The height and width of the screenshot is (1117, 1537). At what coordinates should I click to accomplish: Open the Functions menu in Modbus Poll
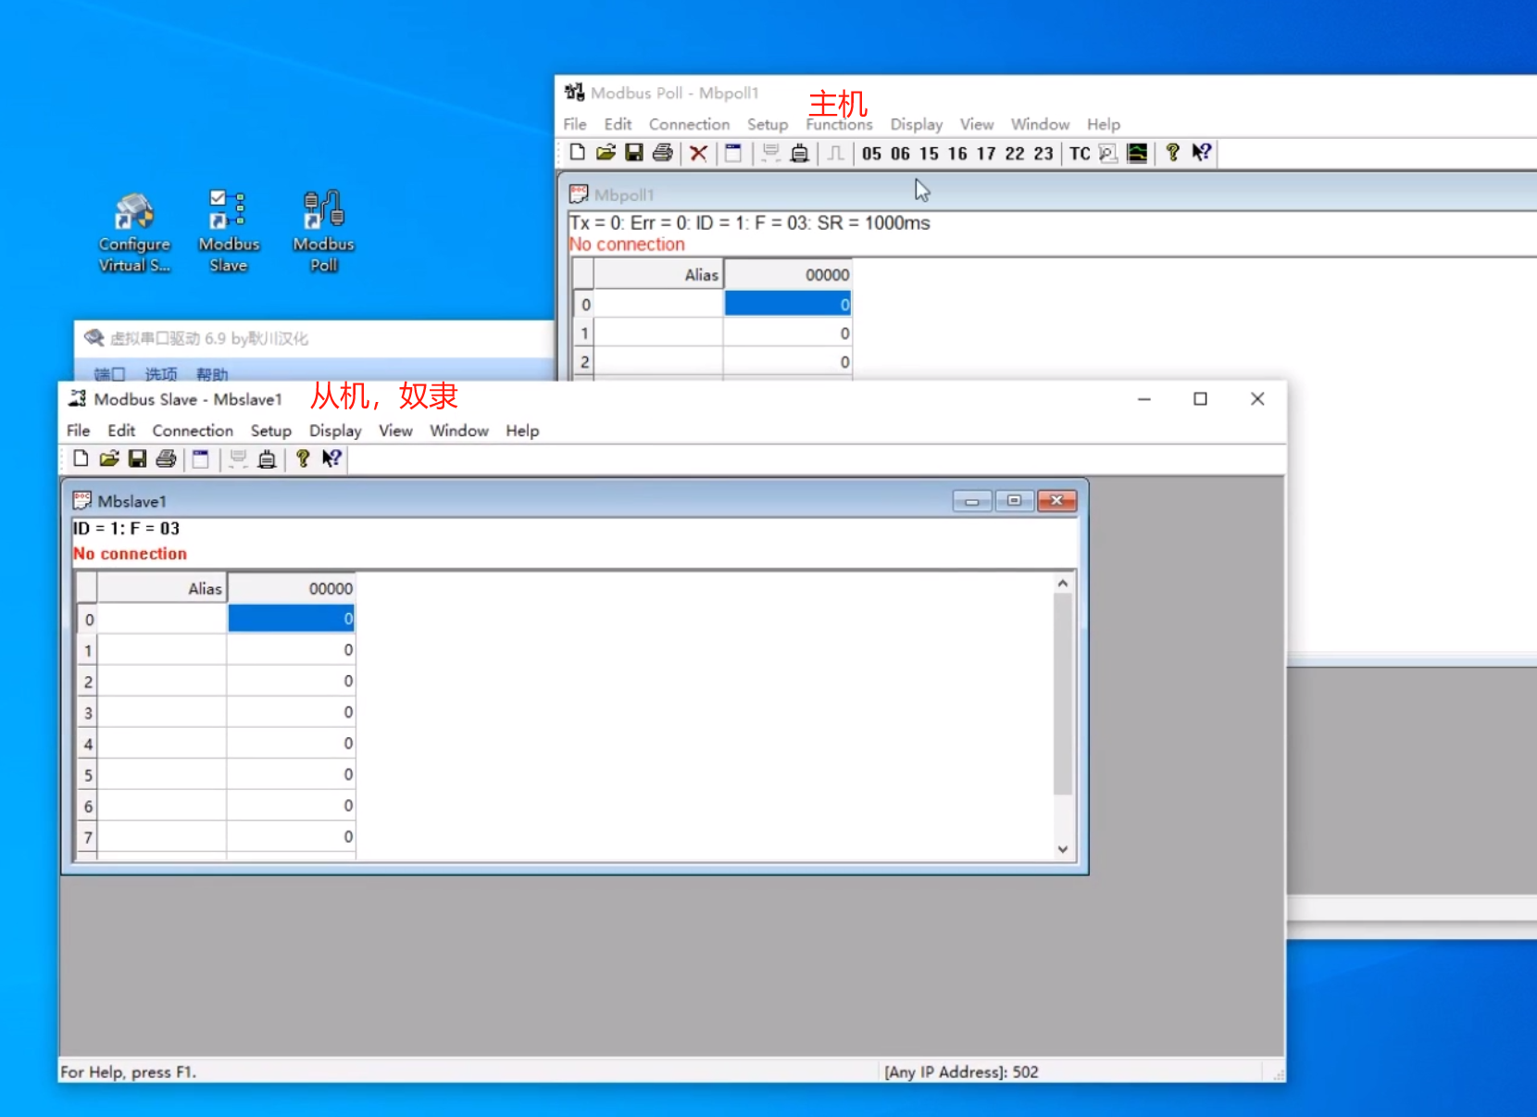tap(840, 124)
